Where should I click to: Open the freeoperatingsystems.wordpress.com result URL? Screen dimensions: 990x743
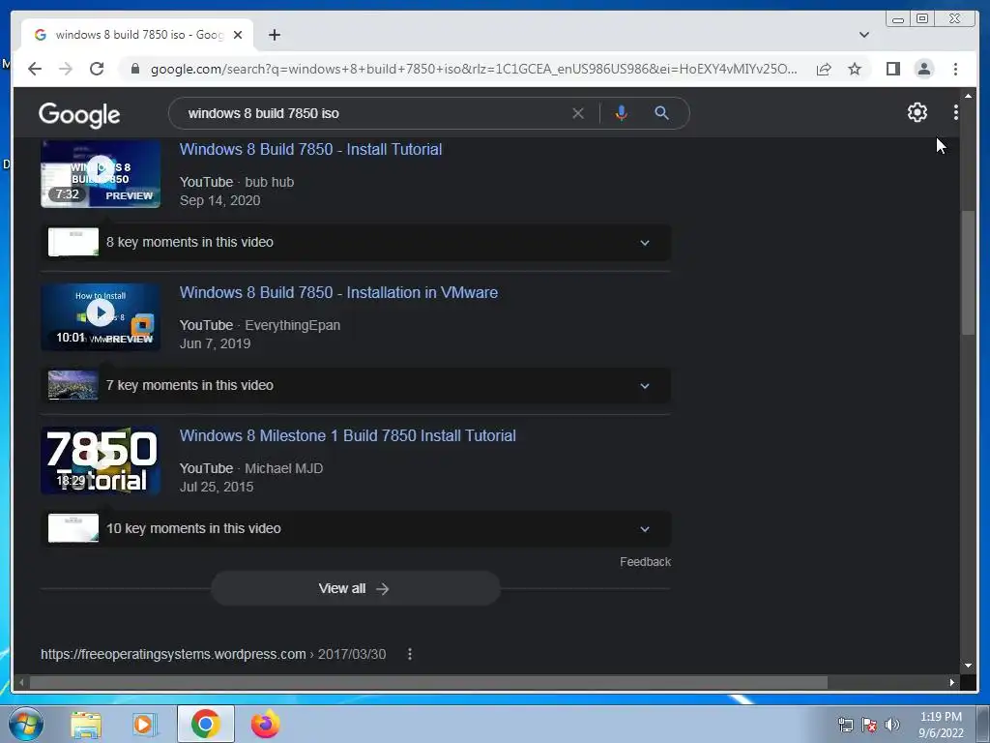[x=213, y=654]
